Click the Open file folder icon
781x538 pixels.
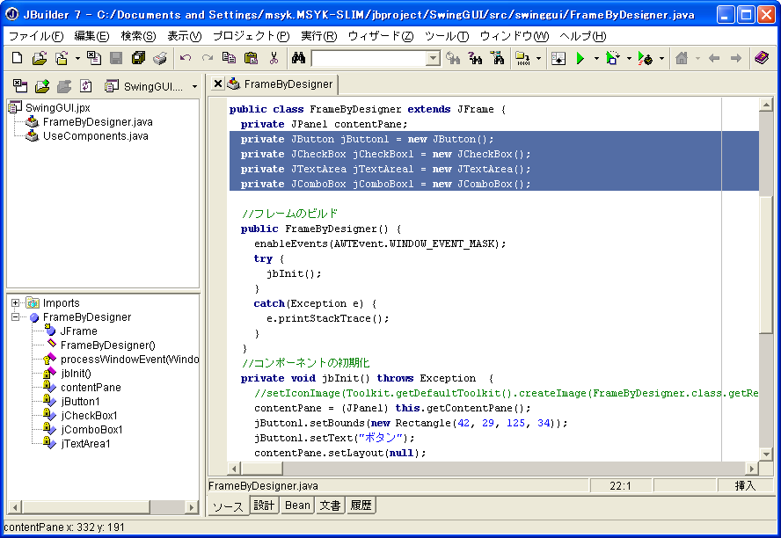click(x=40, y=58)
